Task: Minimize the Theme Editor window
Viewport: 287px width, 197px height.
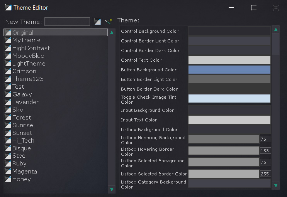Action: [x=231, y=8]
